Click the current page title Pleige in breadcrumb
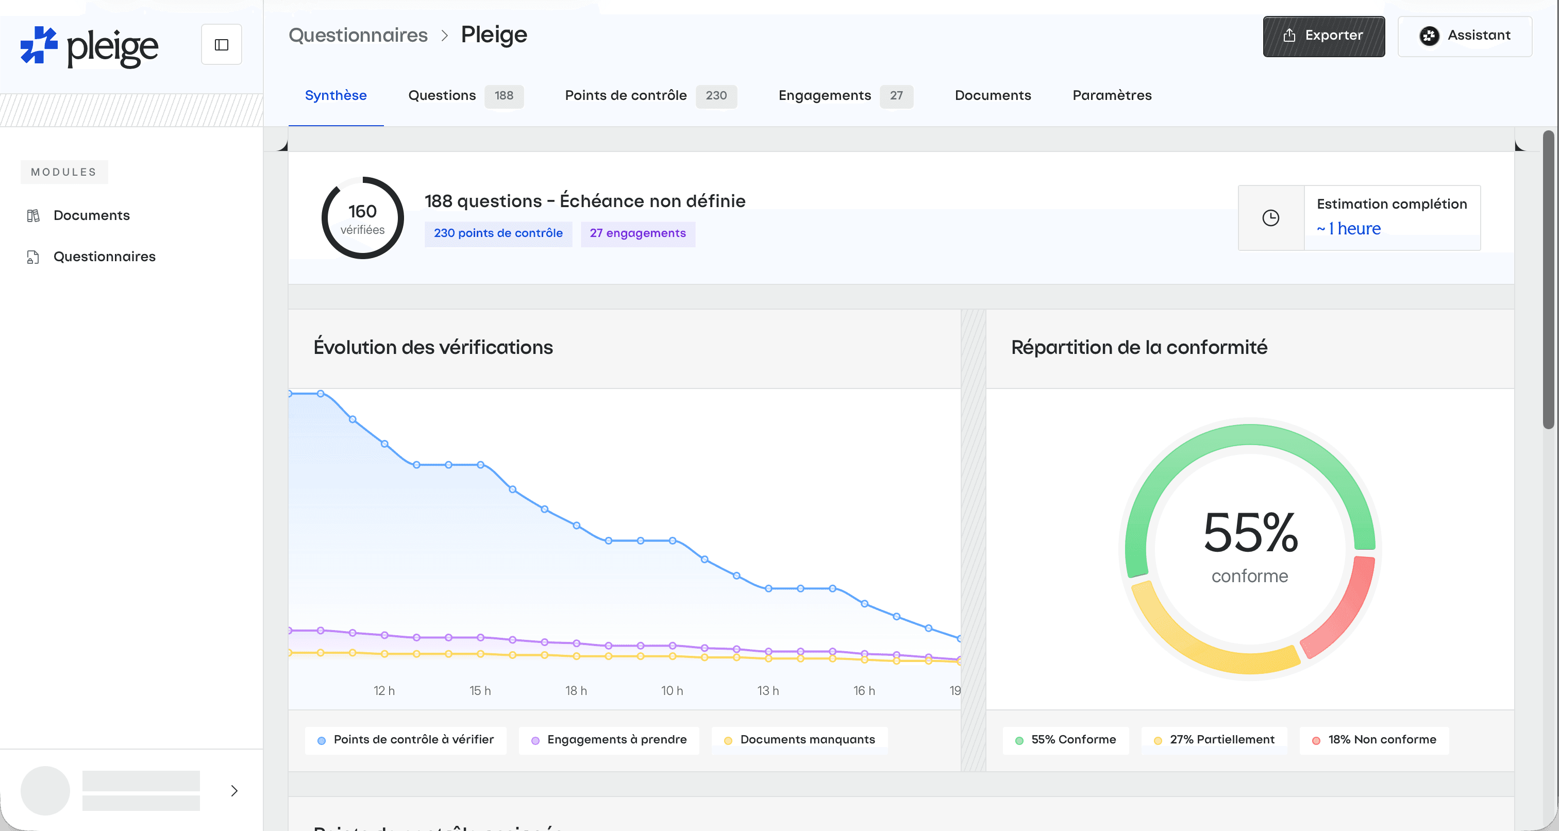The height and width of the screenshot is (831, 1559). tap(494, 35)
